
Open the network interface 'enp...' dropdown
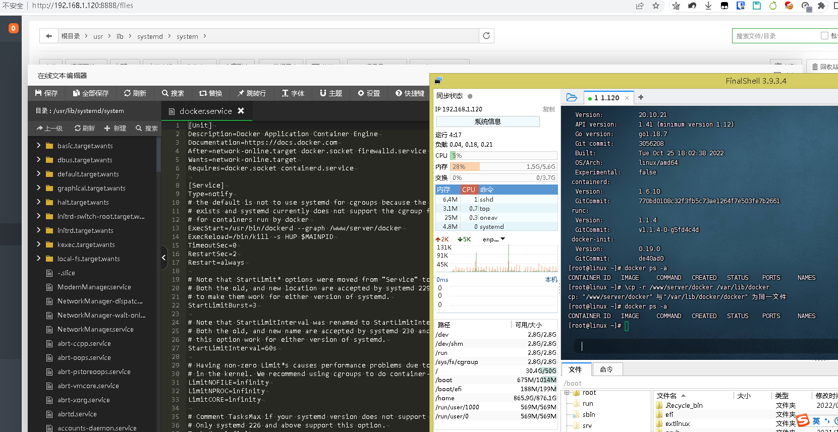(x=493, y=239)
